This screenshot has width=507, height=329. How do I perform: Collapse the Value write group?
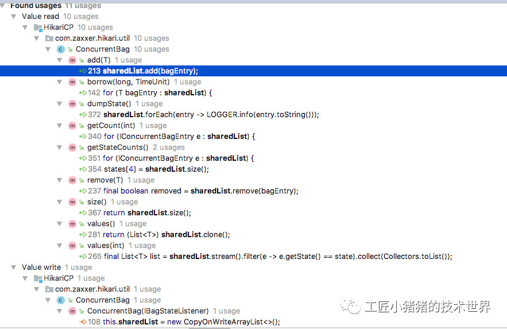[x=14, y=267]
